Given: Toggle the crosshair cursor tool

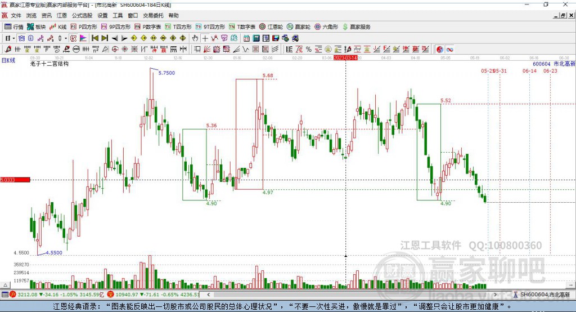Looking at the screenshot, I should [205, 38].
